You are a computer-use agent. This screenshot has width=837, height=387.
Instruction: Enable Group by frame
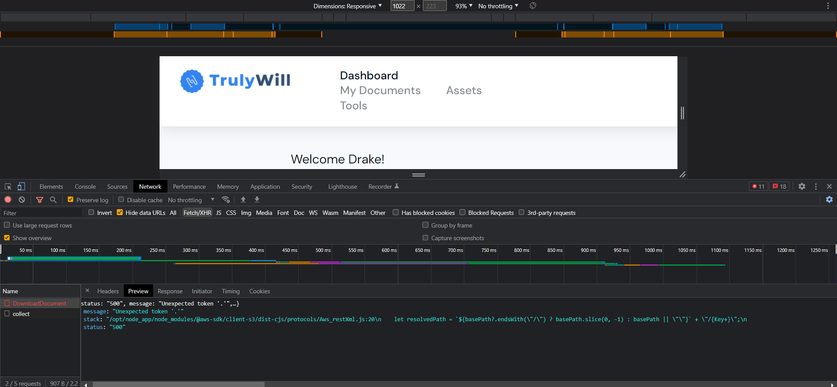point(425,225)
